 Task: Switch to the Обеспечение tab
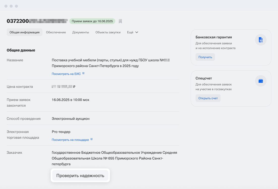pyautogui.click(x=56, y=32)
